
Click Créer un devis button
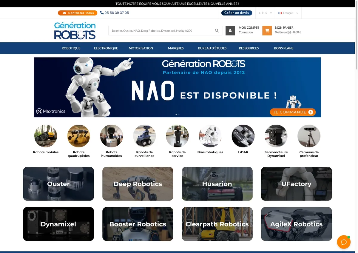click(x=237, y=13)
